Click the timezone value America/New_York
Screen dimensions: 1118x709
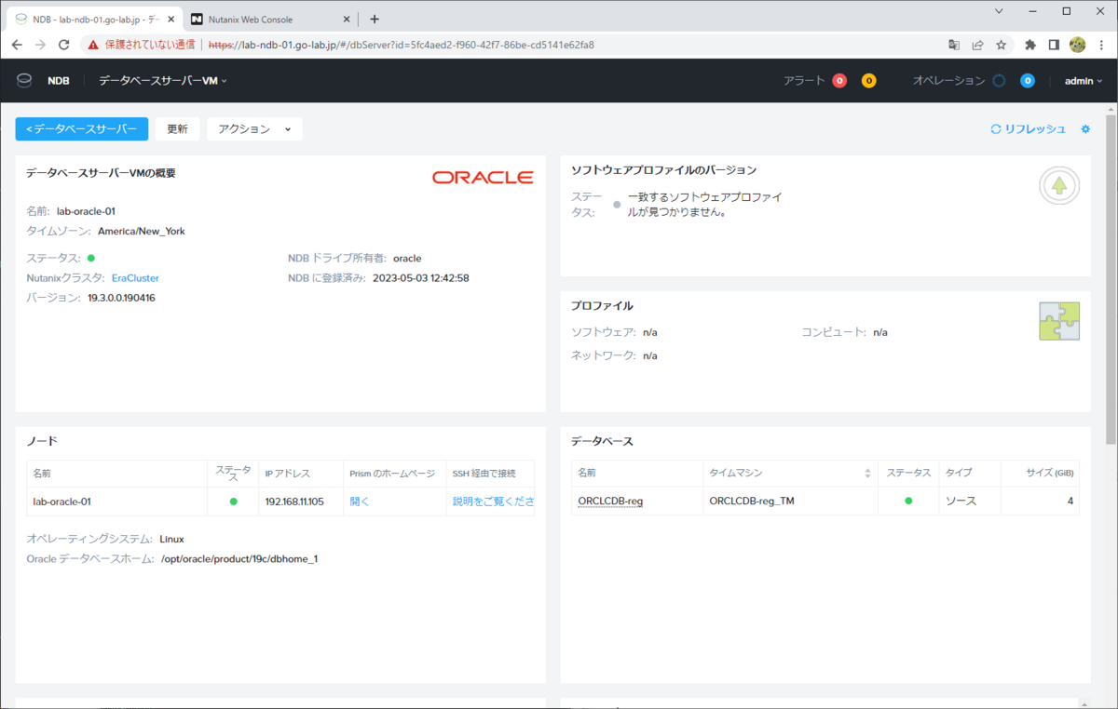point(142,232)
